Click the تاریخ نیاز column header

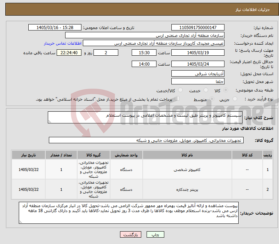tap(28, 155)
